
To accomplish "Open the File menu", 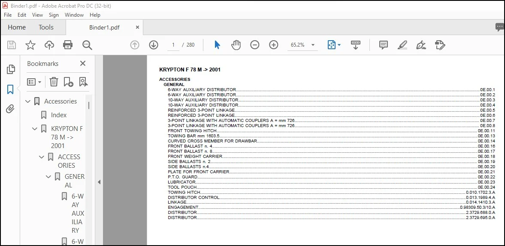I will click(x=8, y=15).
